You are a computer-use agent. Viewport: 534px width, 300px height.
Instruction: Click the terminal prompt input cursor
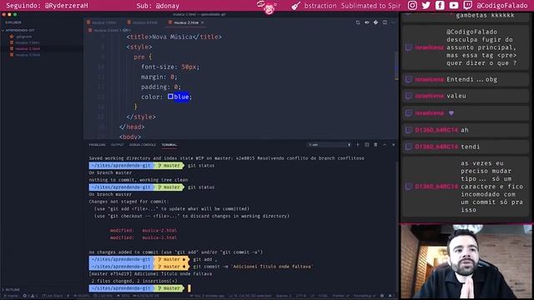click(189, 288)
